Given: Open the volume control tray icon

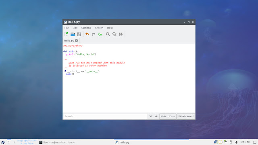Looking at the screenshot, I should pyautogui.click(x=236, y=142).
